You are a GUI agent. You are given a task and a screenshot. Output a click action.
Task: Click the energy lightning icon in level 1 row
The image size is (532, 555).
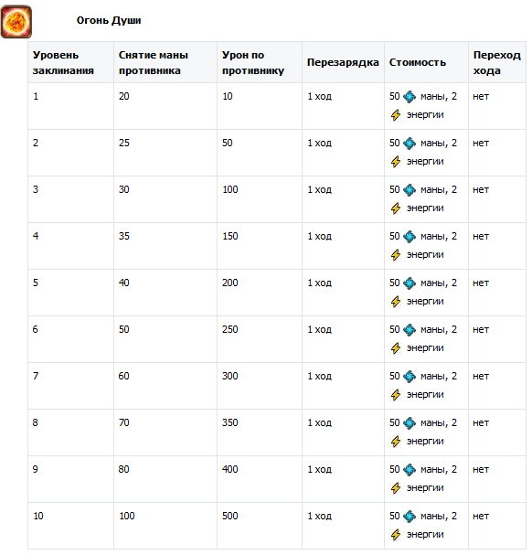(x=396, y=115)
